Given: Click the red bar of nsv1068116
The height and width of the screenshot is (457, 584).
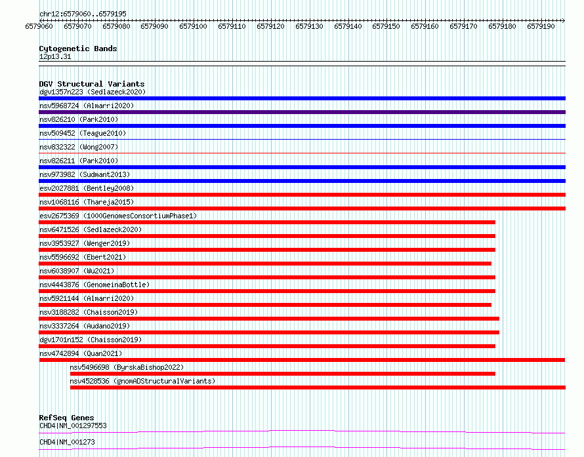Looking at the screenshot, I should pyautogui.click(x=302, y=209).
